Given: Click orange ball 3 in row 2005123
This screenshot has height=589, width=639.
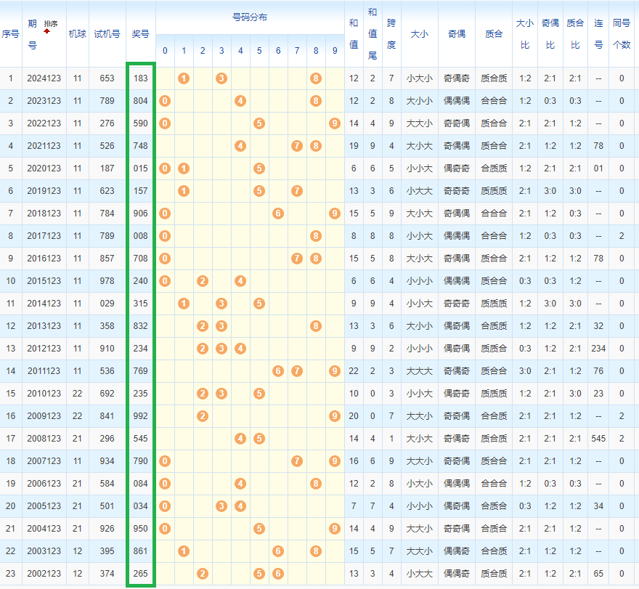Looking at the screenshot, I should click(x=221, y=506).
